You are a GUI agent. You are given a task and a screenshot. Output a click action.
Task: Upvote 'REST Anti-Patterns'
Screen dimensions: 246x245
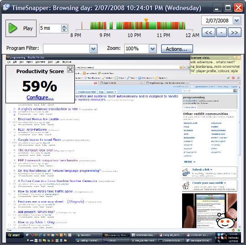[14, 129]
